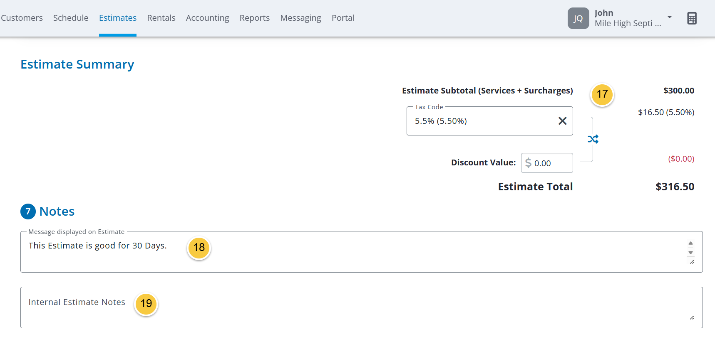
Task: Focus the Internal Estimate Notes field
Action: [361, 307]
